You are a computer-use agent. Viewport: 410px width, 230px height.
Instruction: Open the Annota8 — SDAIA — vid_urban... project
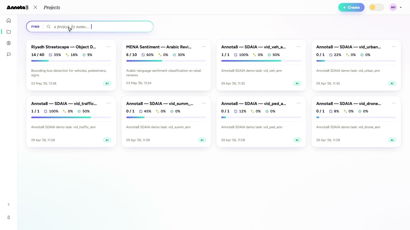point(348,47)
